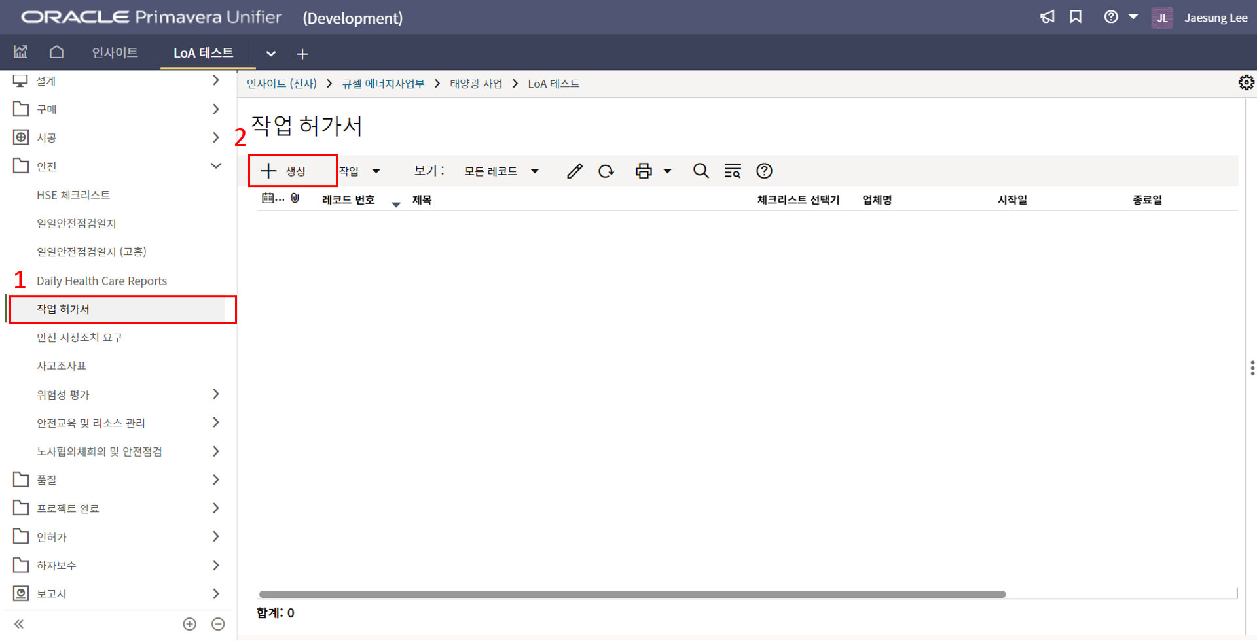Image resolution: width=1257 pixels, height=641 pixels.
Task: Open the find-on-page list icon
Action: click(x=733, y=171)
